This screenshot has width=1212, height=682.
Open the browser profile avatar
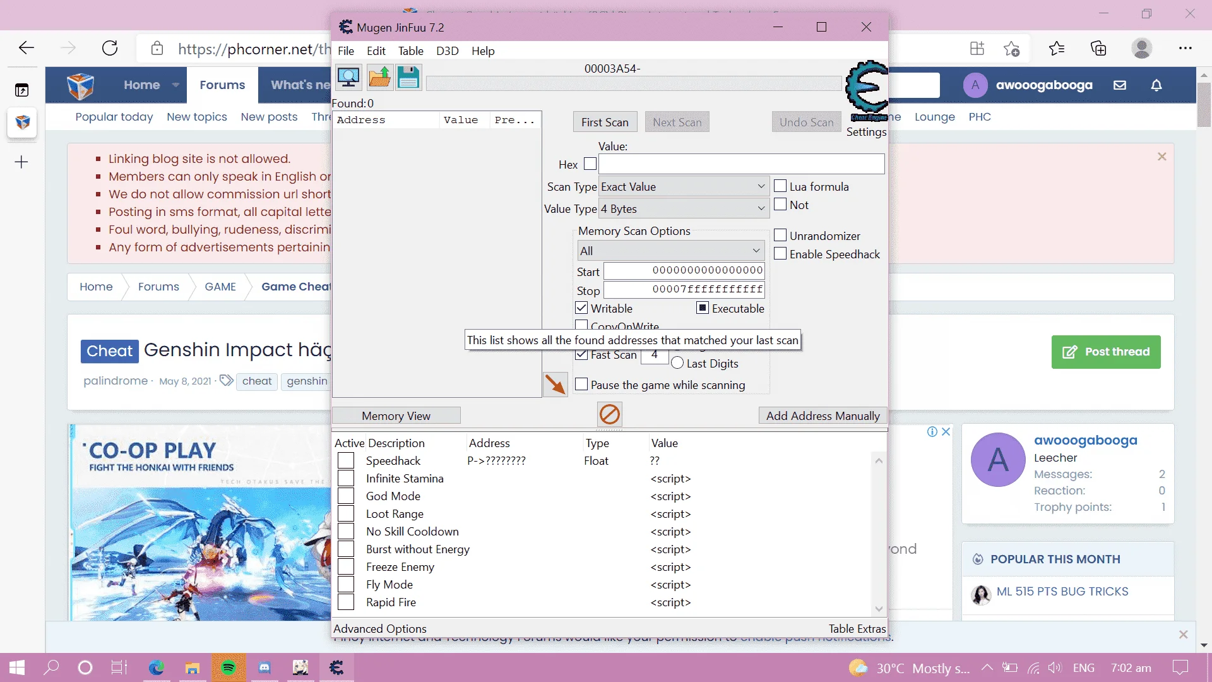pyautogui.click(x=1142, y=48)
